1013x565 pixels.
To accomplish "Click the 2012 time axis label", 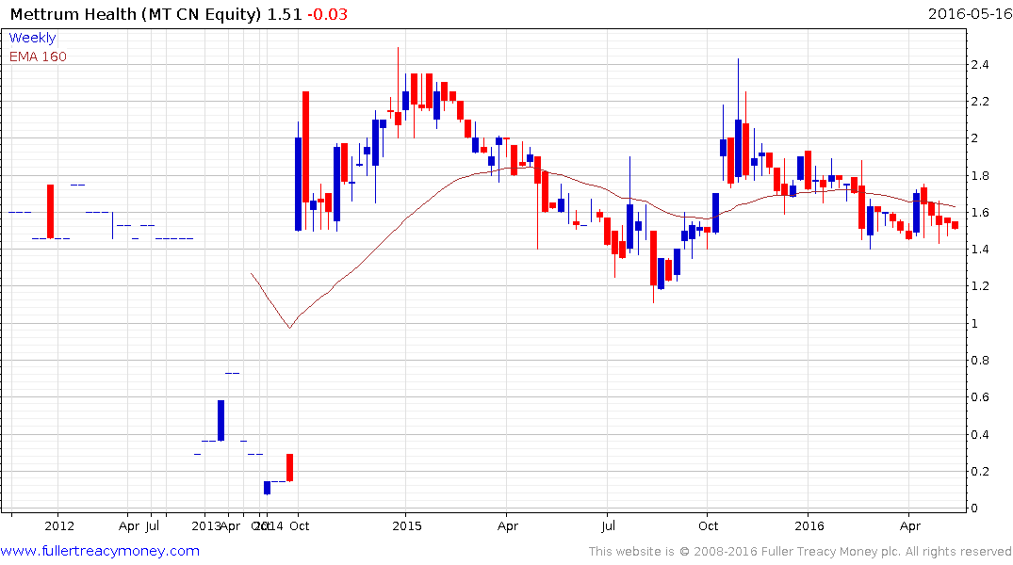I will (x=58, y=525).
